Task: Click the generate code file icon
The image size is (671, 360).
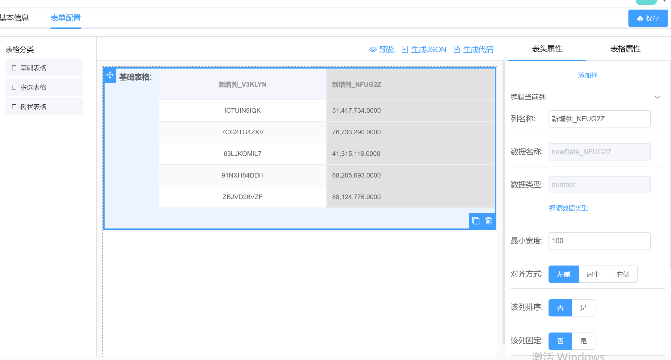Action: pos(457,49)
